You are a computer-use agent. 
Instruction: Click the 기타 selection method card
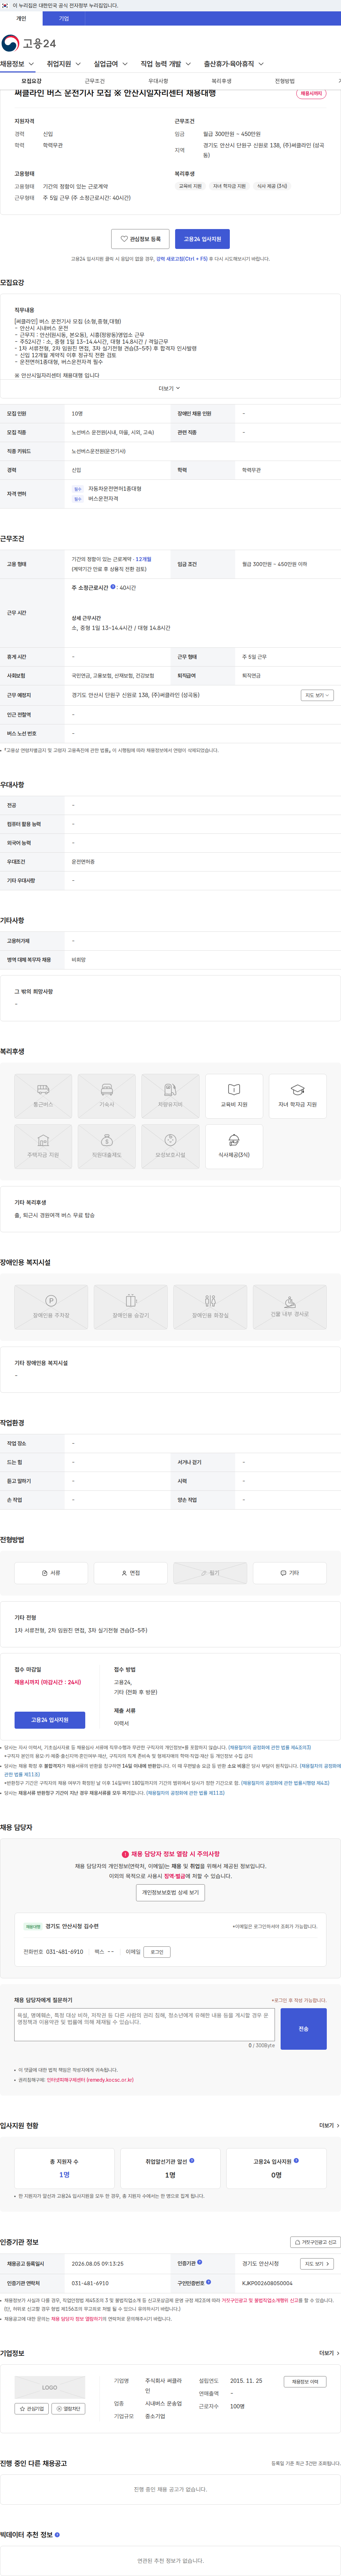(x=289, y=1573)
